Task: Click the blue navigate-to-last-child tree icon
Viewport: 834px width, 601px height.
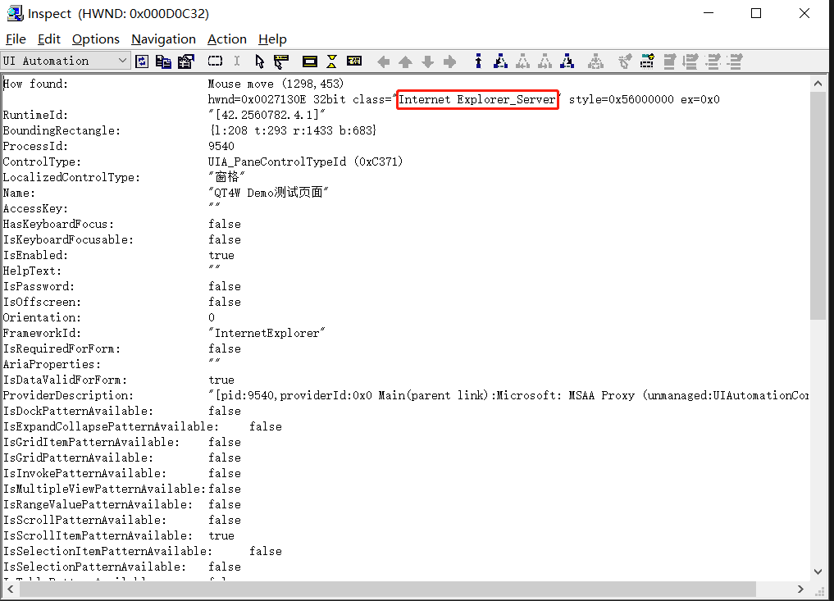Action: pyautogui.click(x=567, y=61)
